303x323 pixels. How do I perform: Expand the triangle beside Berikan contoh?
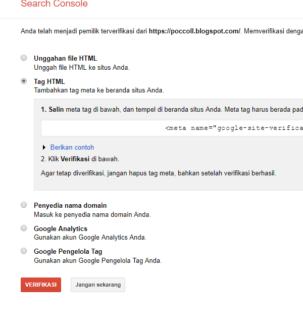point(44,148)
